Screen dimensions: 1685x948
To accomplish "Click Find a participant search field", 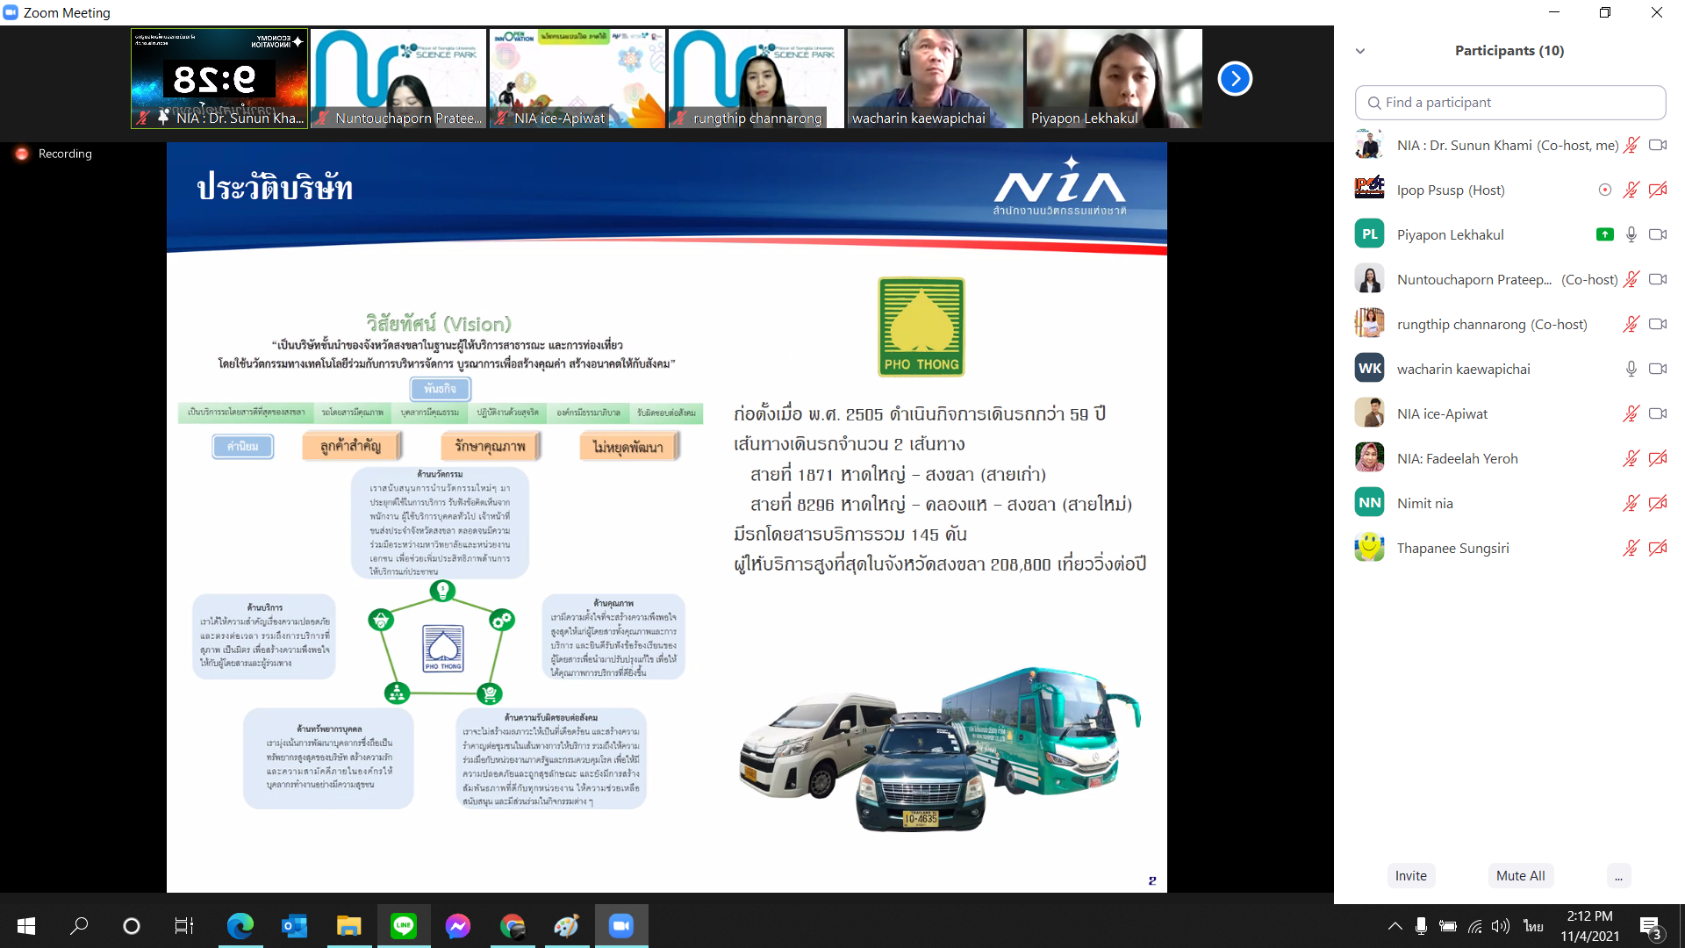I will click(1509, 103).
